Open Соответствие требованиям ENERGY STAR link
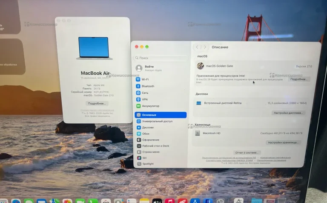Image resolution: width=327 pixels, height=203 pixels. pyautogui.click(x=229, y=161)
